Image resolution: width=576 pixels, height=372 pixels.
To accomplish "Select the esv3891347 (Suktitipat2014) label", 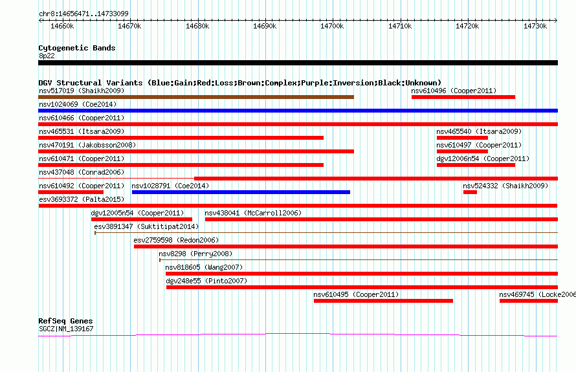I will (146, 226).
